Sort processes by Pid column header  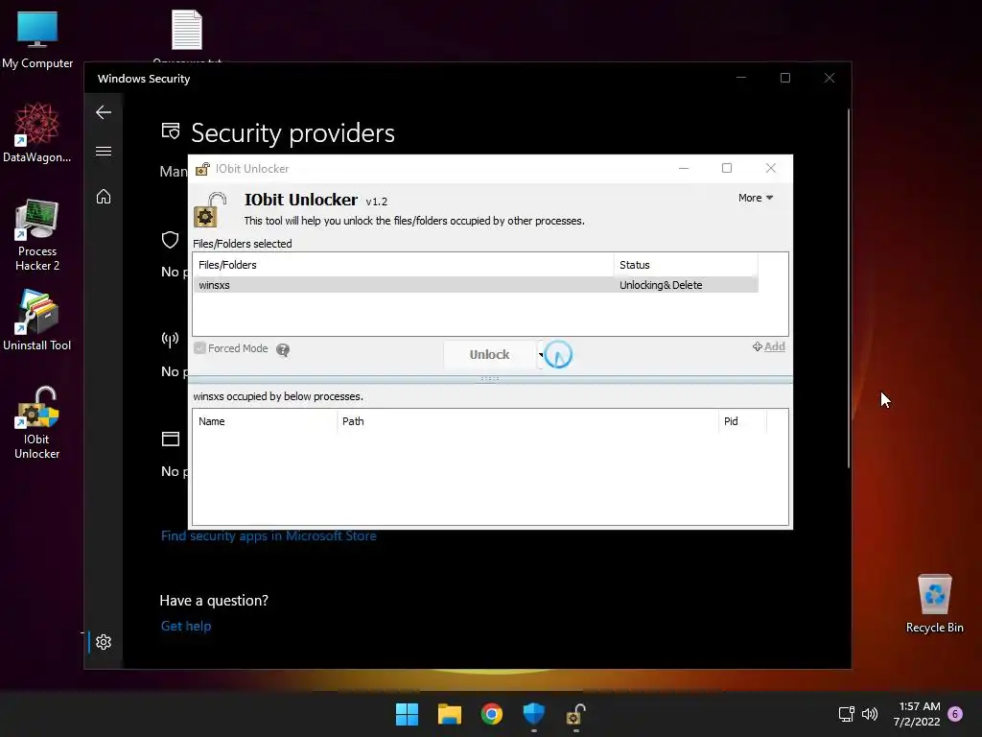742,422
